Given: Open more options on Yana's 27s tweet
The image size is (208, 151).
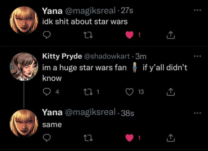Looking at the screenshot, I should (x=198, y=10).
